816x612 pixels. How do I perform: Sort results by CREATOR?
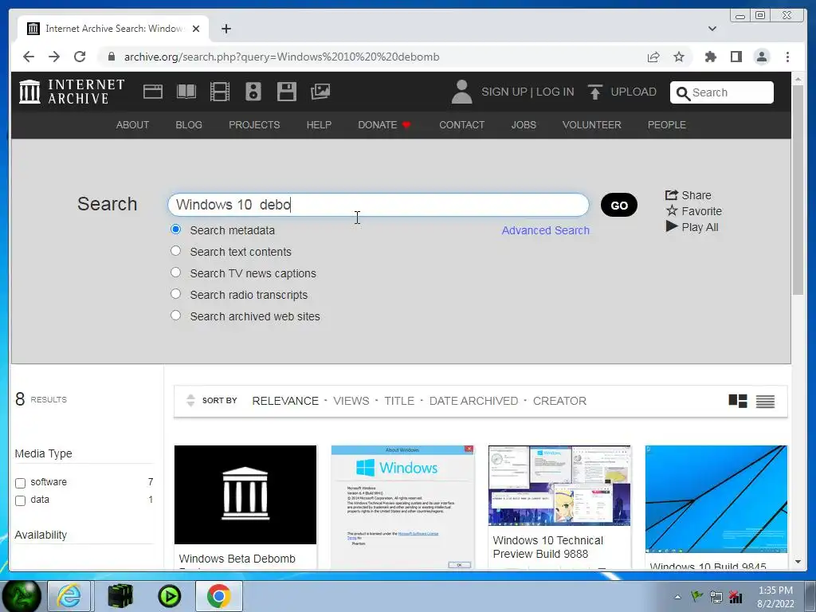coord(559,401)
